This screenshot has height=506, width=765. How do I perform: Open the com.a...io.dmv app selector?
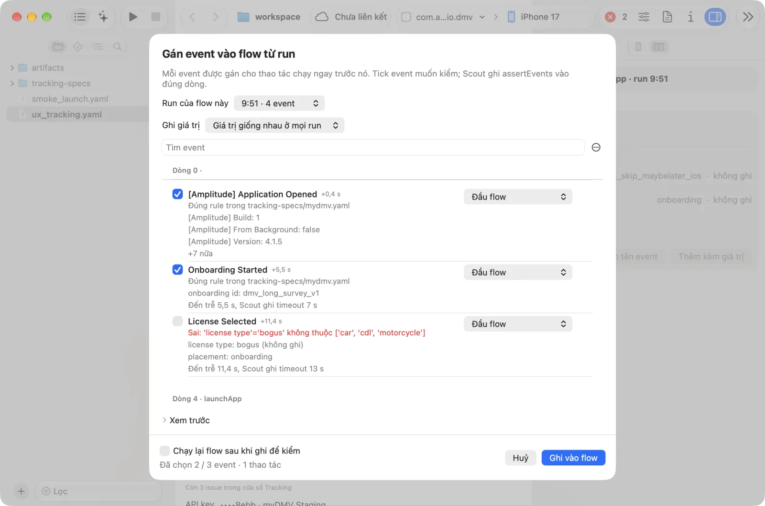pos(443,17)
